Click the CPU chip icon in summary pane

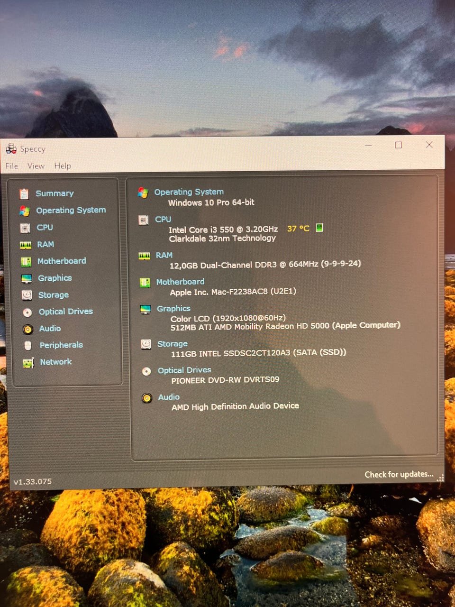tap(143, 220)
